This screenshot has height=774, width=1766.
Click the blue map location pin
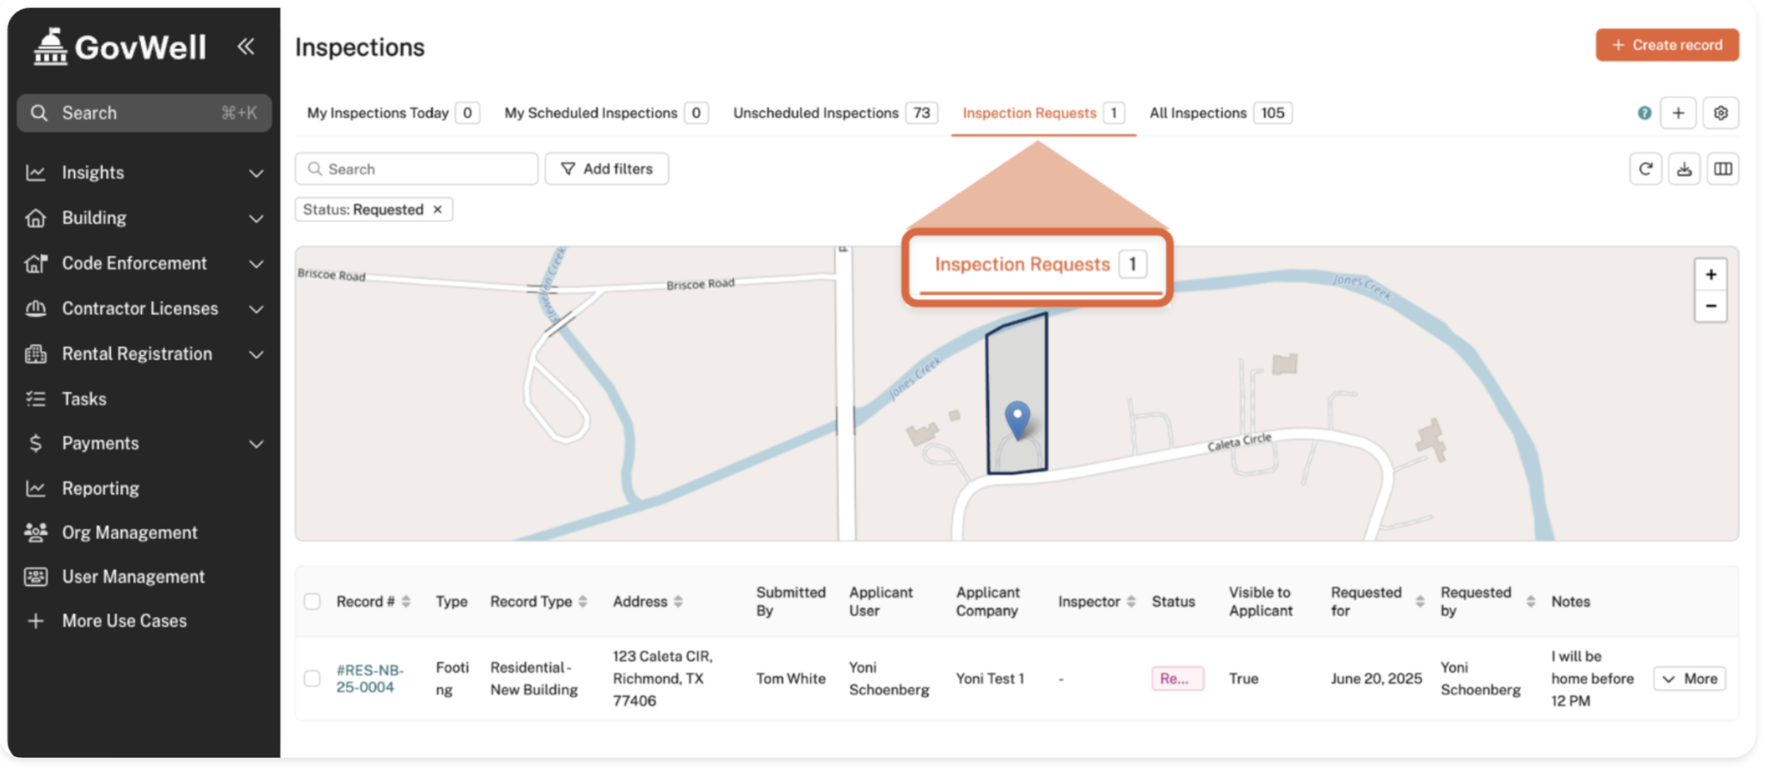pos(1017,419)
